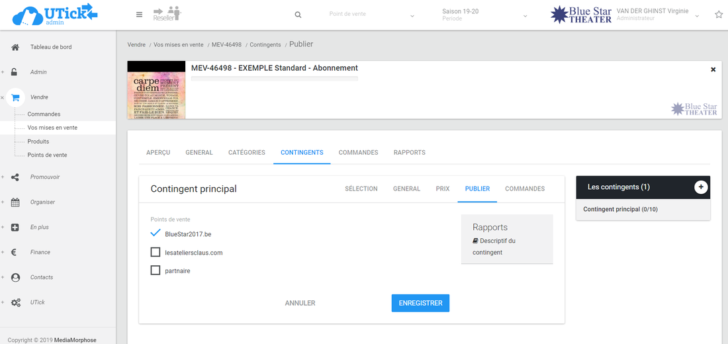Click the hamburger menu icon
728x344 pixels.
click(139, 15)
